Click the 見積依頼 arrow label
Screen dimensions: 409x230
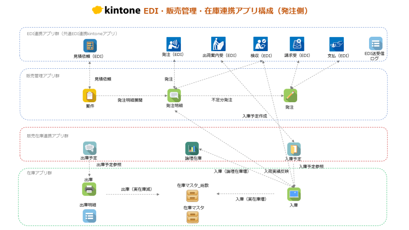[x=103, y=79]
